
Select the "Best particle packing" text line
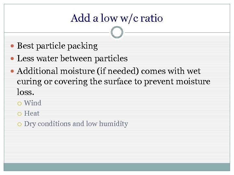(x=57, y=46)
